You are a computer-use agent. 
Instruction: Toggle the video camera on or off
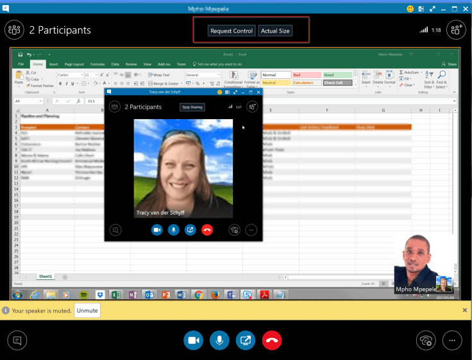(x=193, y=340)
